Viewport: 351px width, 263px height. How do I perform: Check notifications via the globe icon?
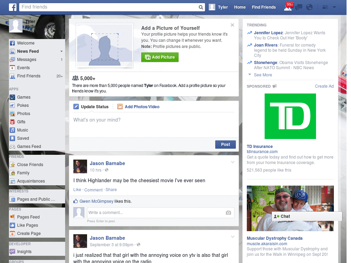coord(309,7)
